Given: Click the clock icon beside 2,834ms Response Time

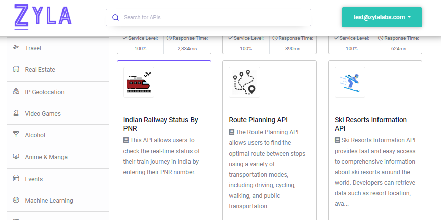Looking at the screenshot, I should pyautogui.click(x=169, y=38).
